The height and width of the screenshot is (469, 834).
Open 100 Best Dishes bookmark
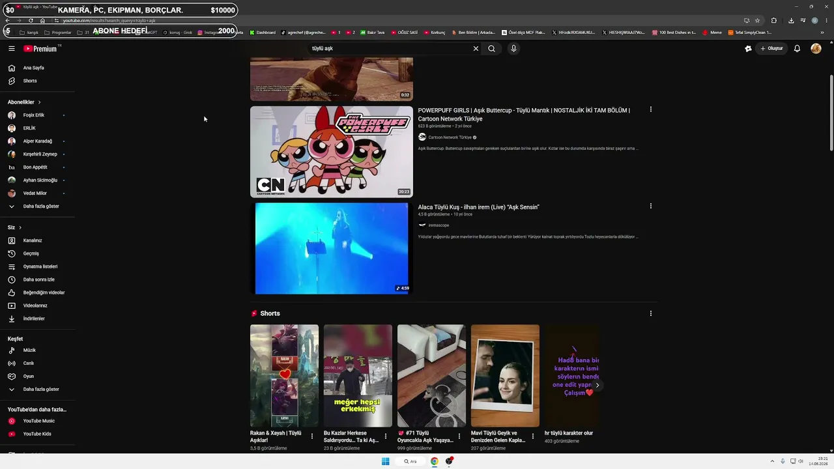(x=674, y=33)
